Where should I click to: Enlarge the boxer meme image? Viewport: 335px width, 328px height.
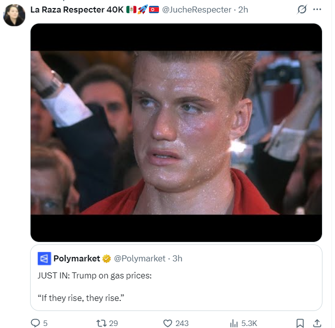click(x=176, y=133)
